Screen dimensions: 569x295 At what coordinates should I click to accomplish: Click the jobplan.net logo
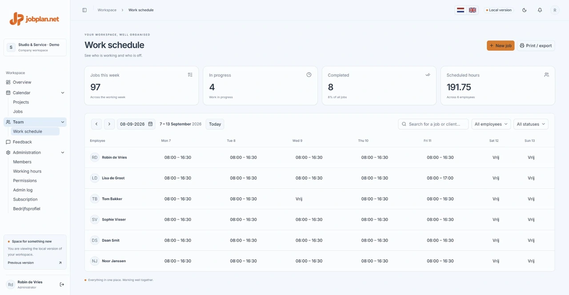(x=34, y=19)
